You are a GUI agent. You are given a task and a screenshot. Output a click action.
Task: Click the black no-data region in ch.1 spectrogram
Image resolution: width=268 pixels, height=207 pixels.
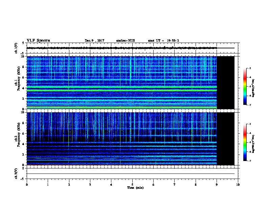[226, 83]
